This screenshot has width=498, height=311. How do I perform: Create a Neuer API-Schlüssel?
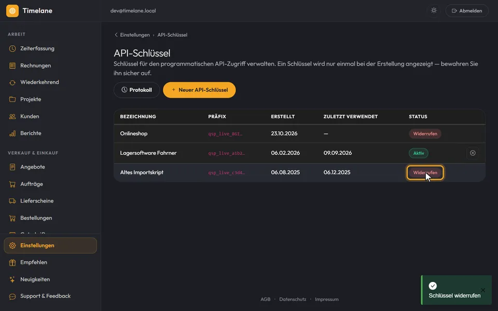point(199,90)
